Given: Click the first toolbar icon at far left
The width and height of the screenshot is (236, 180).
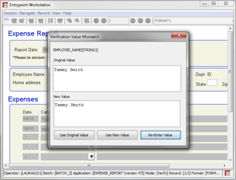Looking at the screenshot, I should pyautogui.click(x=6, y=21).
